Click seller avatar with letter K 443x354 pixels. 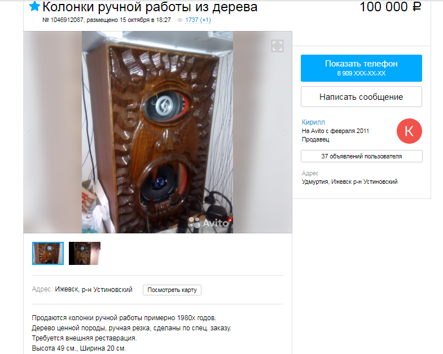[x=409, y=131]
